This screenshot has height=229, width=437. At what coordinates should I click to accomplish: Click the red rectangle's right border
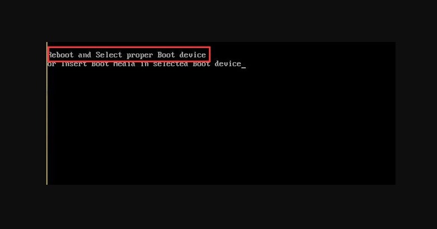point(210,54)
